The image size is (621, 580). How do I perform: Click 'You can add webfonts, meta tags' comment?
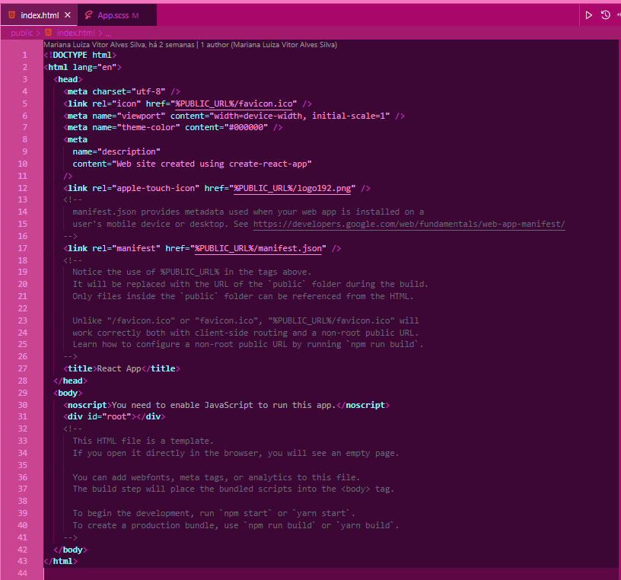coord(216,477)
